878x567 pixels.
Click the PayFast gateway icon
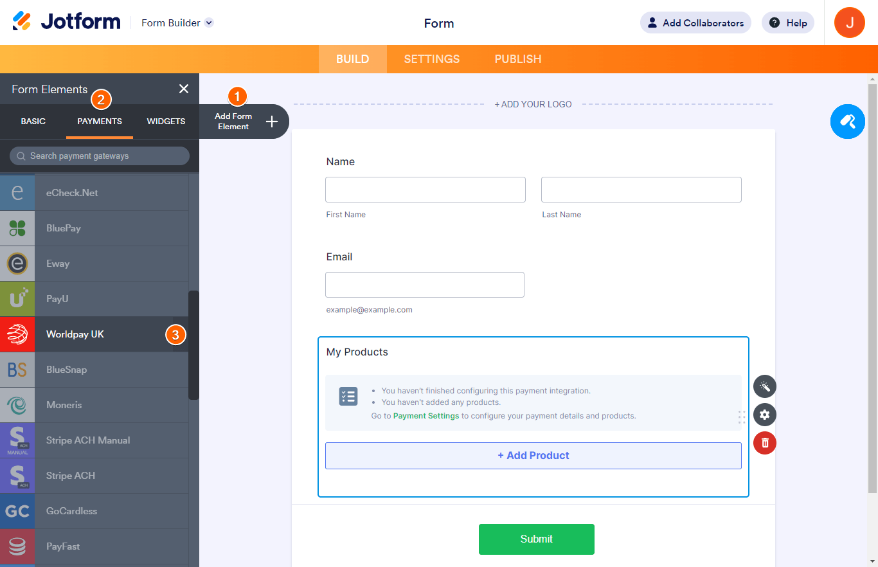(17, 546)
